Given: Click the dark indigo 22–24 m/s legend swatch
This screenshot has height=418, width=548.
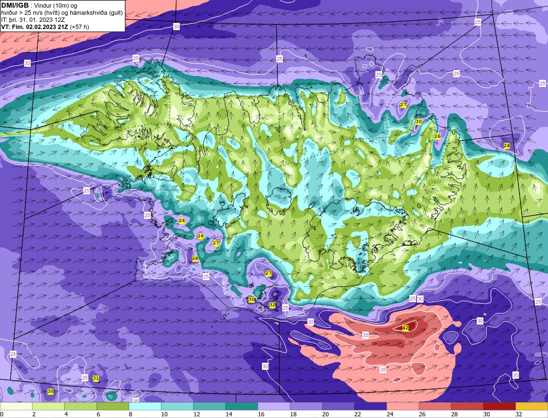Looking at the screenshot, I should 370,406.
